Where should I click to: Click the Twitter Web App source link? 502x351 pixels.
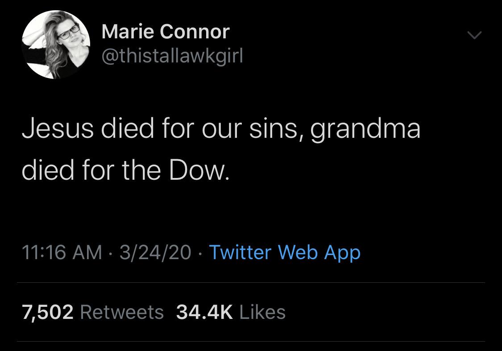pyautogui.click(x=285, y=252)
